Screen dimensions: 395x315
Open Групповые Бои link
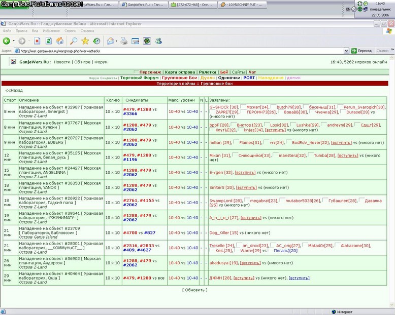(180, 77)
